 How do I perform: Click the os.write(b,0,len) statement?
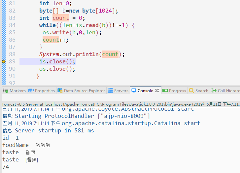tap(72, 32)
